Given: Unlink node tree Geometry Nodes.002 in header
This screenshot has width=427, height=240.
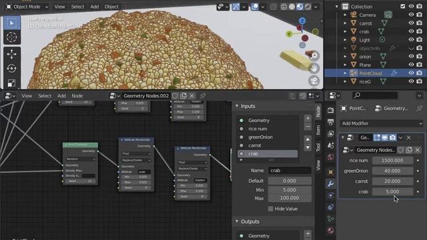Looking at the screenshot, I should click(191, 96).
